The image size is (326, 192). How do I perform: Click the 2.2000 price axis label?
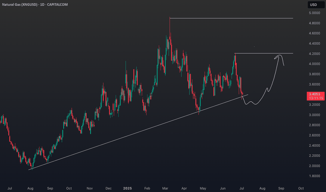(x=314, y=156)
